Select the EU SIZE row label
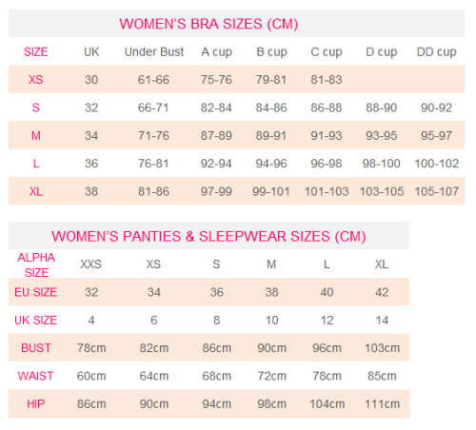The image size is (476, 430). tap(36, 292)
